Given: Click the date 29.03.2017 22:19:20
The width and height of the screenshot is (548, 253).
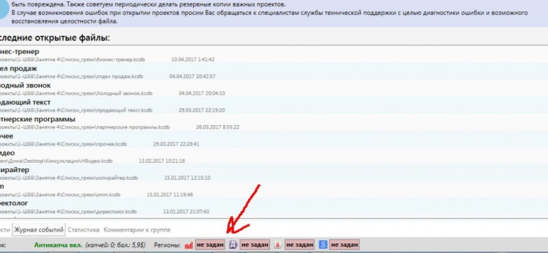Looking at the screenshot, I should (201, 110).
